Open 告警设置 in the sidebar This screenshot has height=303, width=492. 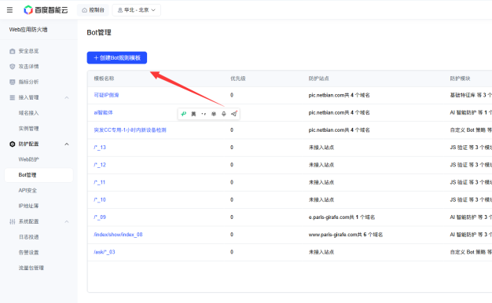(x=28, y=253)
